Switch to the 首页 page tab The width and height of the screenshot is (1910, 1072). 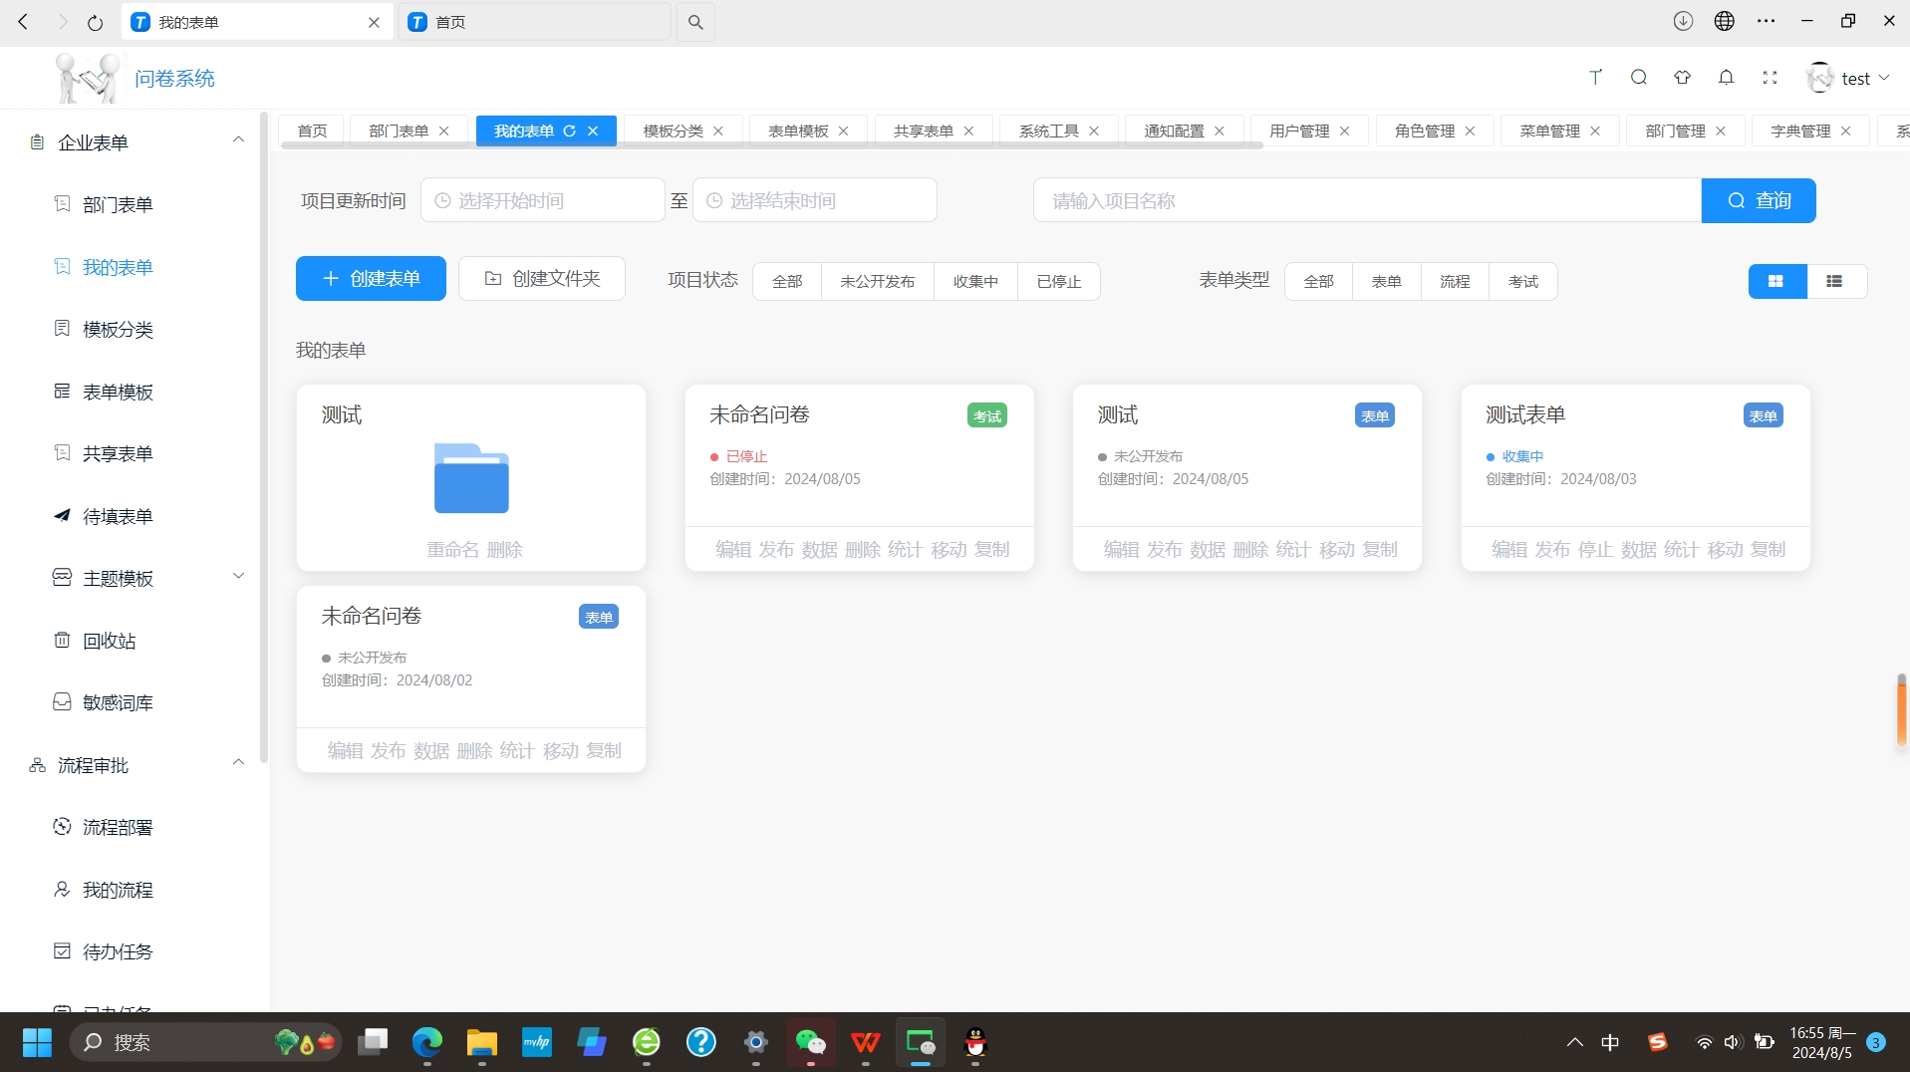(x=312, y=131)
